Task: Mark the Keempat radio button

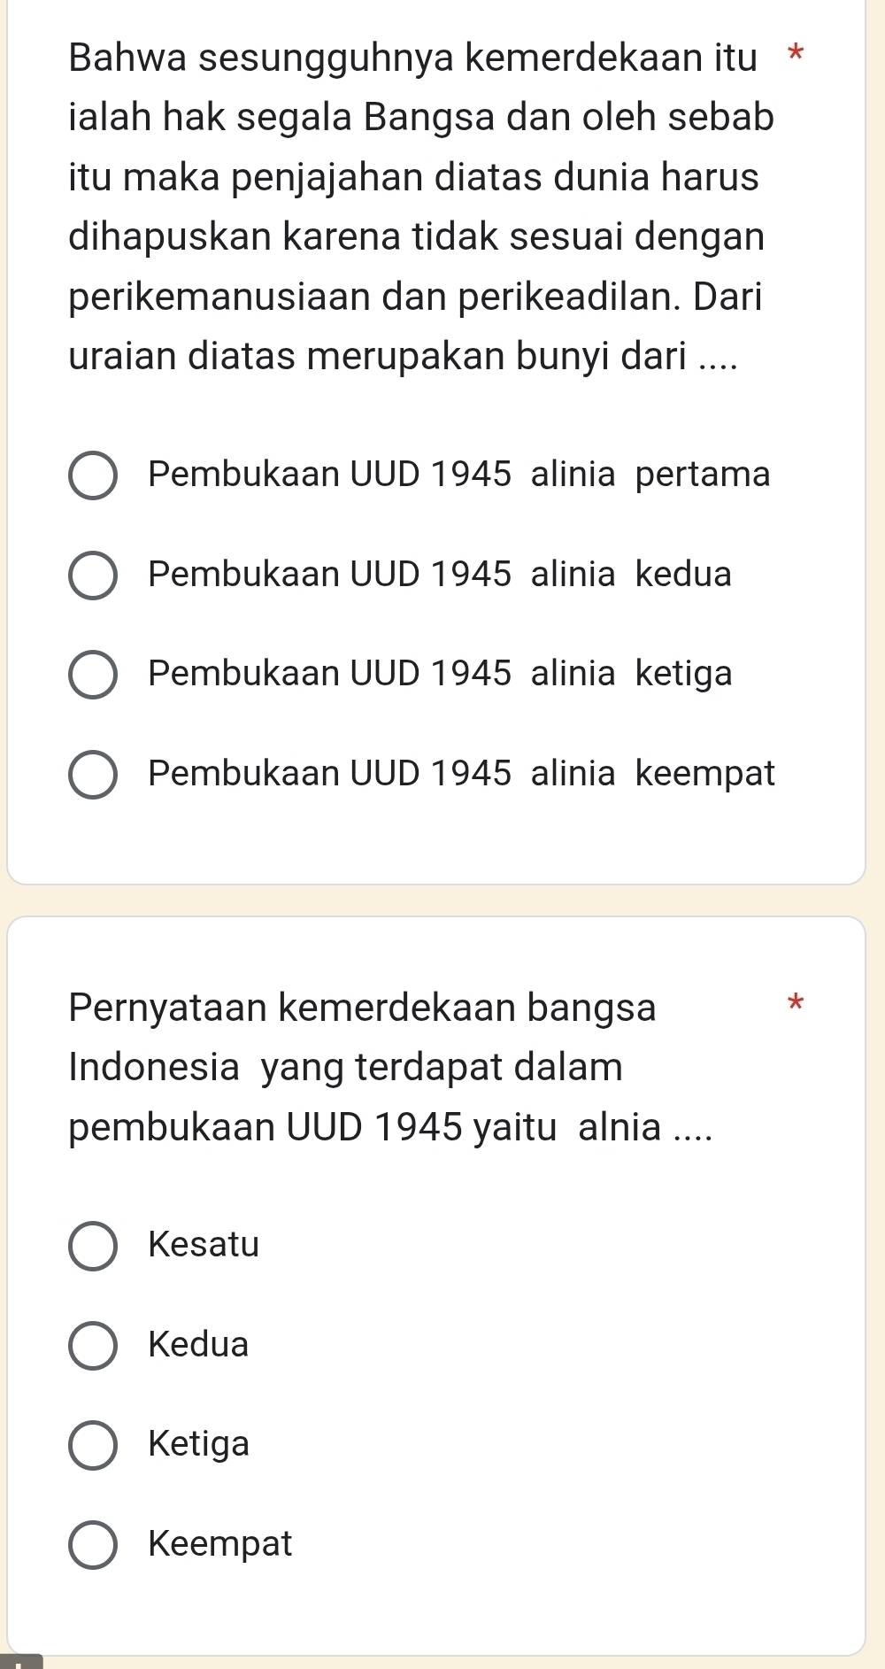Action: click(x=92, y=1546)
